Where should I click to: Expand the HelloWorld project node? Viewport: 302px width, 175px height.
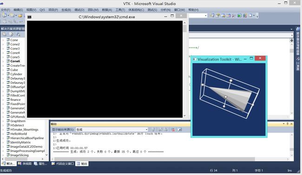(x=3, y=134)
